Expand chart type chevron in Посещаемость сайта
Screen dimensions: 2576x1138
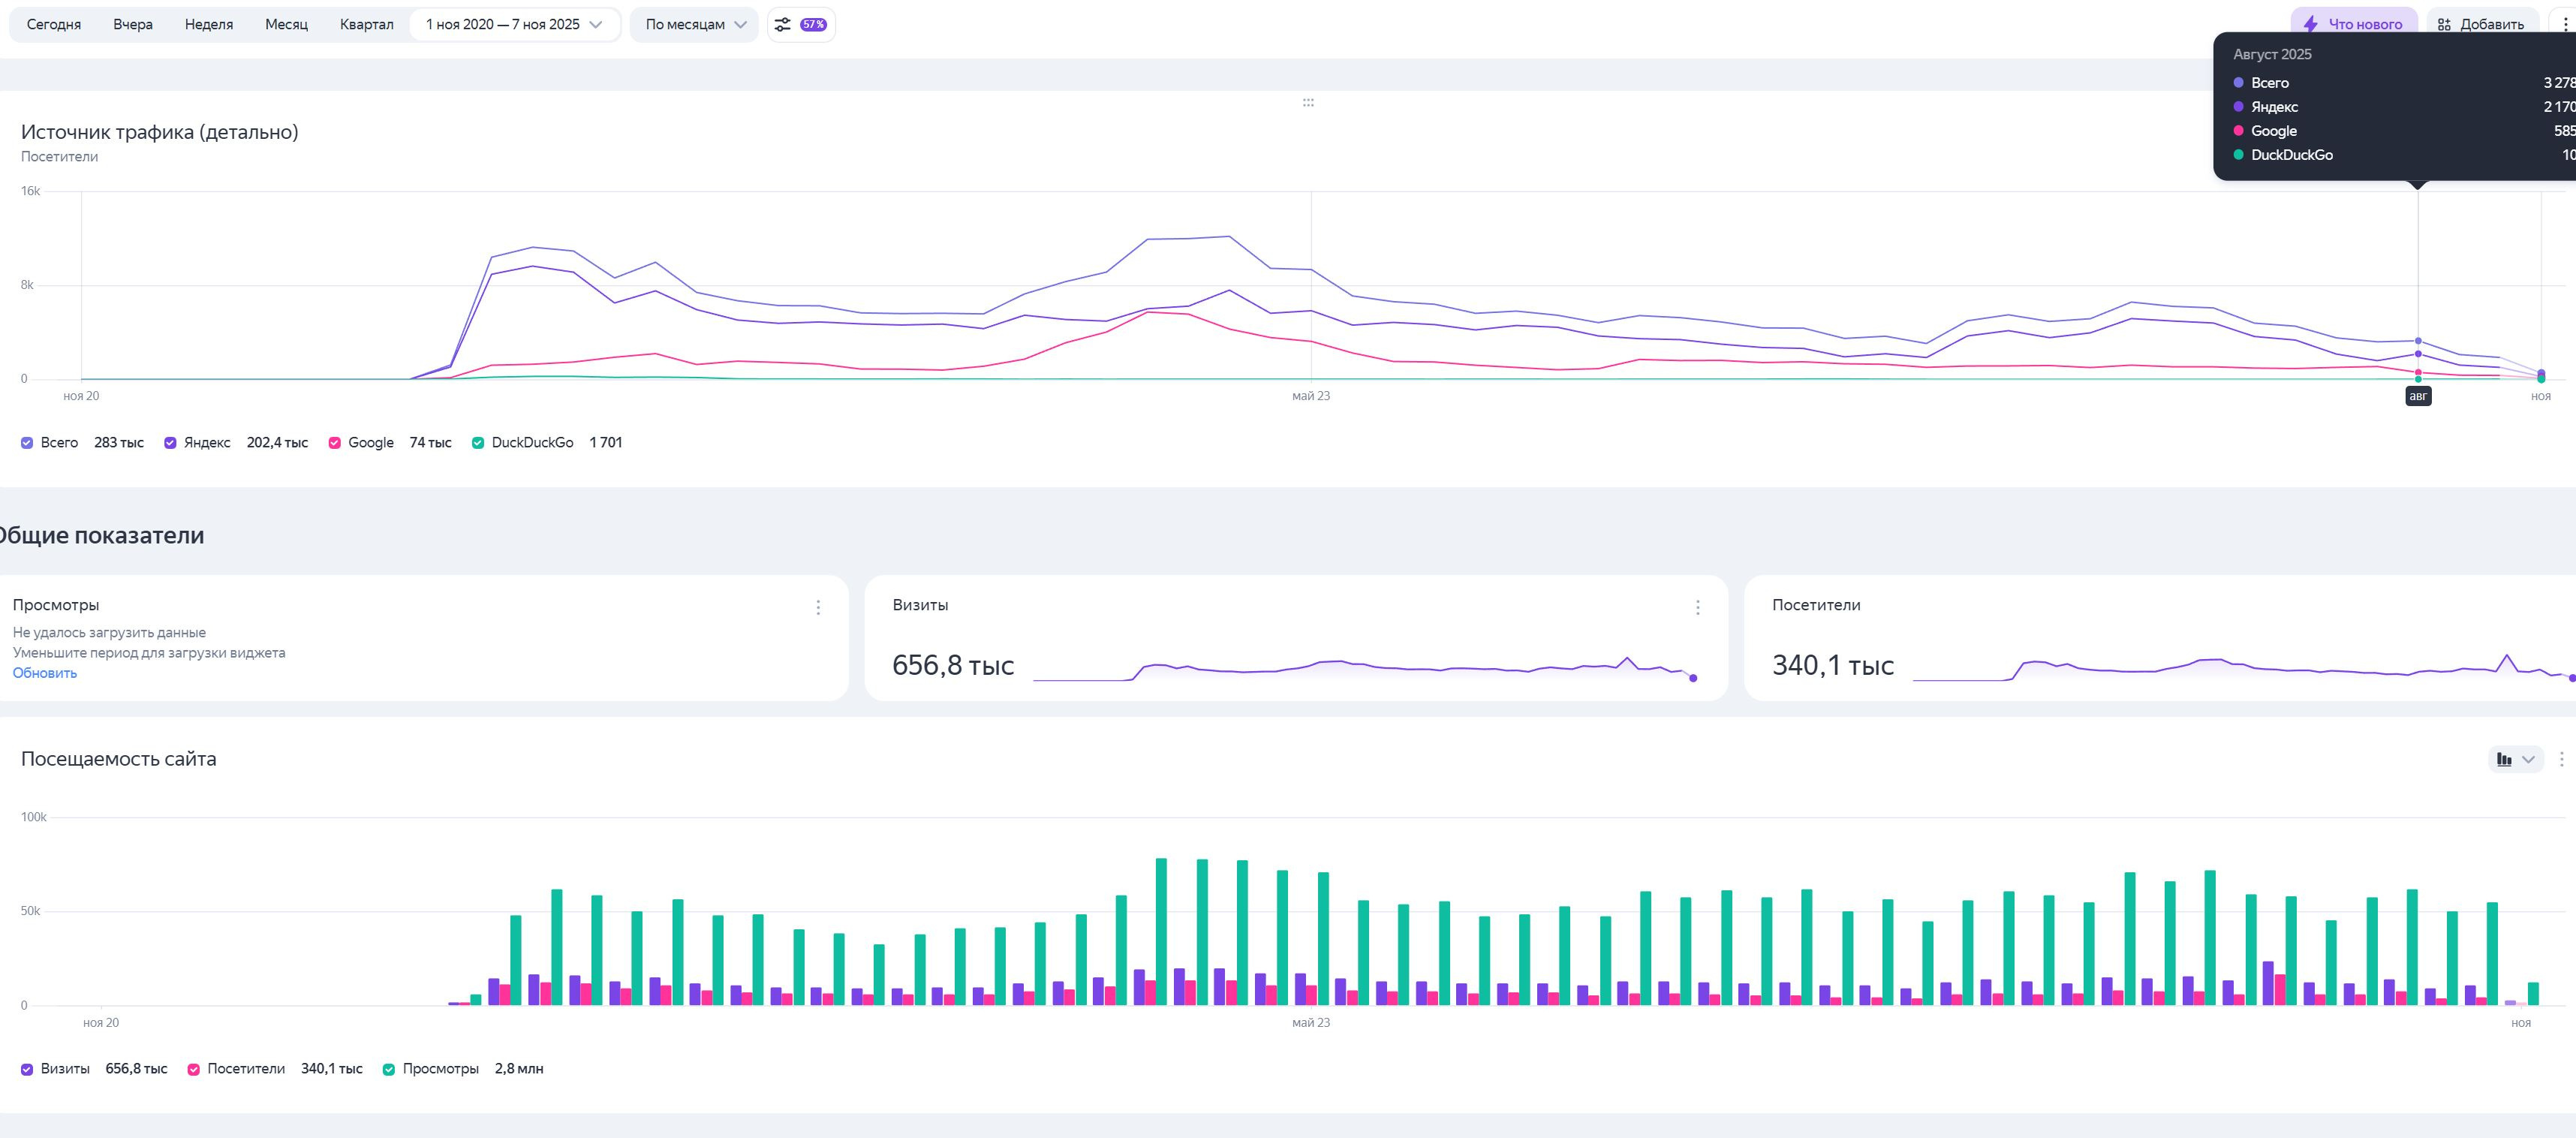pyautogui.click(x=2528, y=759)
